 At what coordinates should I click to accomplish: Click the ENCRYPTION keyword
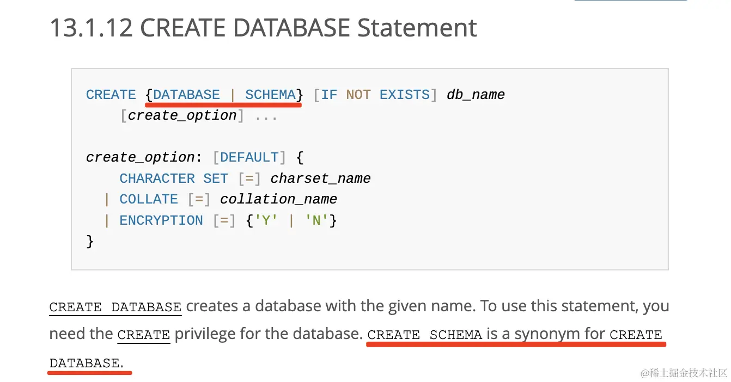pyautogui.click(x=161, y=220)
